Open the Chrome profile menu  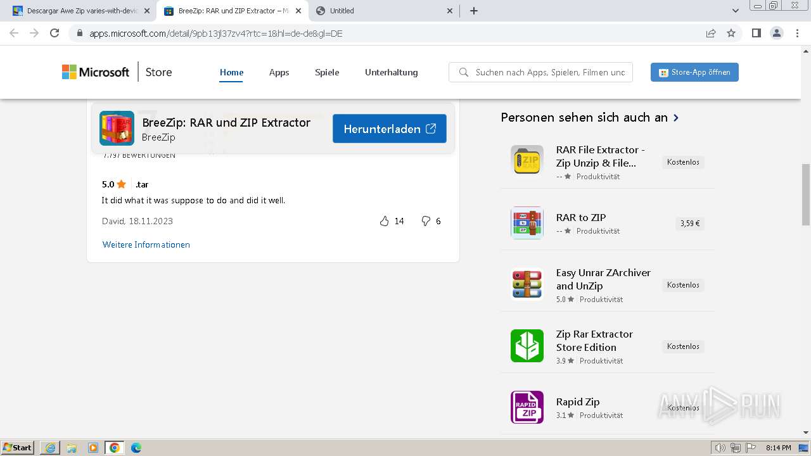[x=776, y=33]
